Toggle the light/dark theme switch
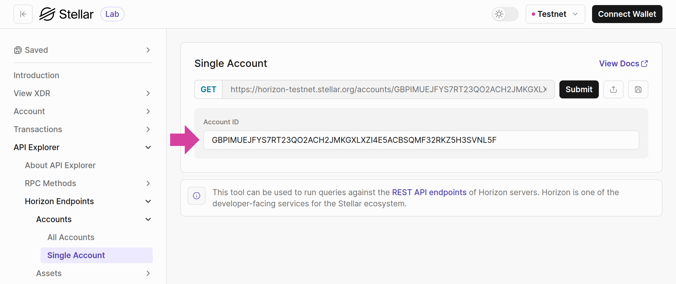The width and height of the screenshot is (676, 284). (505, 14)
